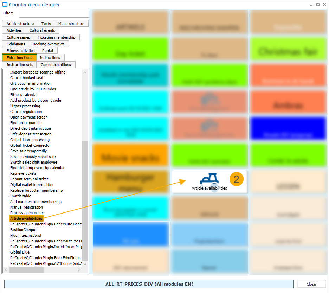Click the orange number 2 badge

point(236,179)
